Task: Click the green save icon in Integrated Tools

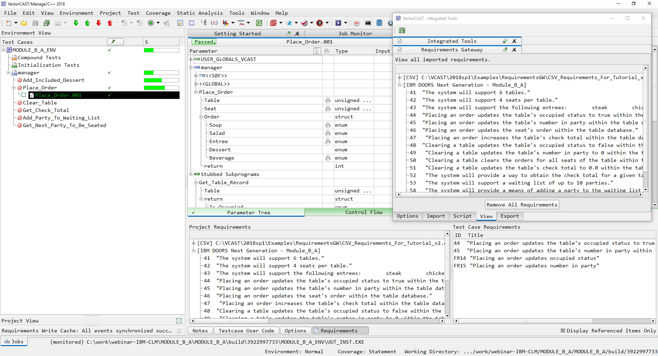Action: [x=402, y=30]
